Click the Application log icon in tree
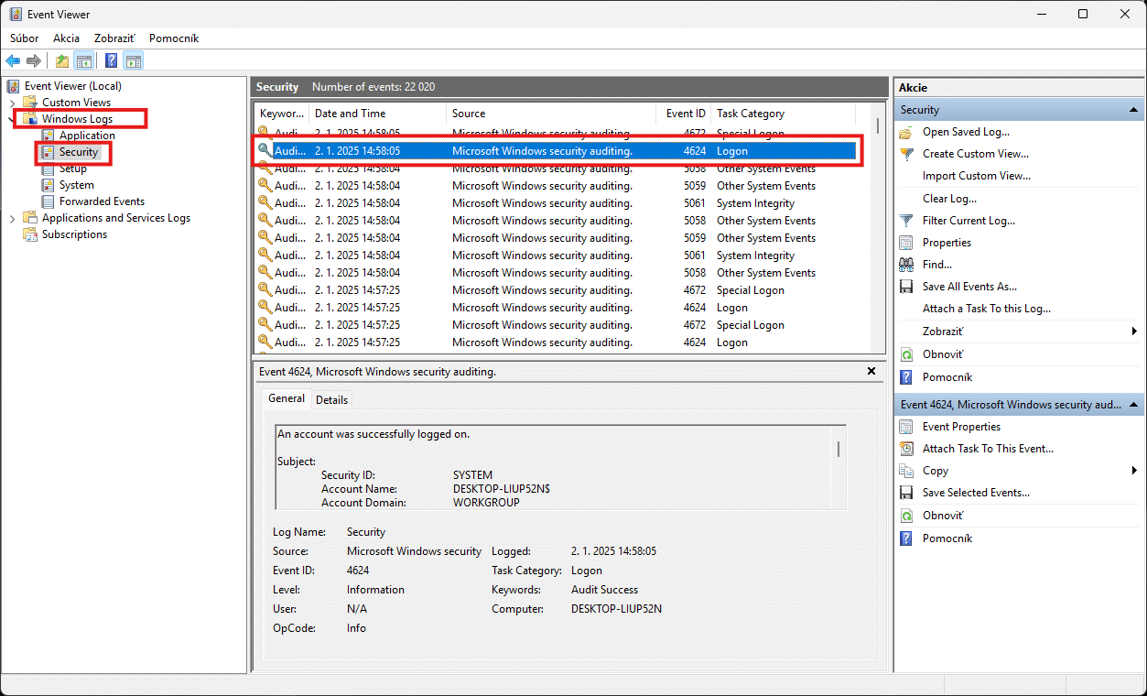Image resolution: width=1147 pixels, height=696 pixels. coord(49,136)
